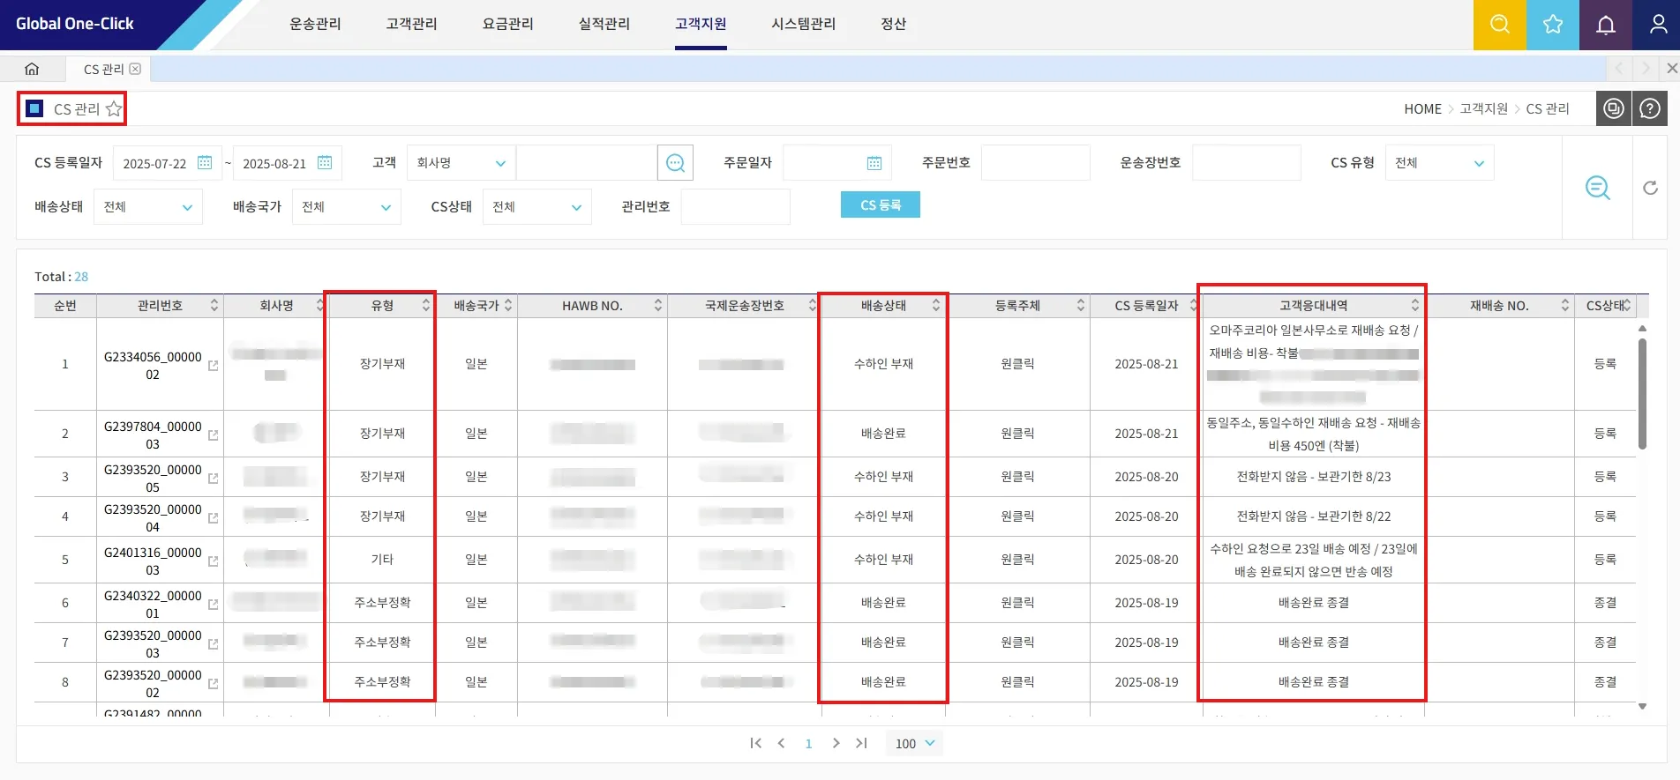This screenshot has height=780, width=1680.
Task: Expand CS상태 filter dropdown
Action: (x=536, y=207)
